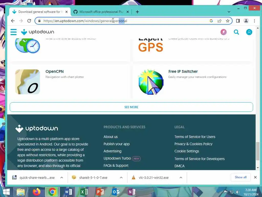Open Terms of Service for Users
This screenshot has height=197, width=262.
coord(195,137)
